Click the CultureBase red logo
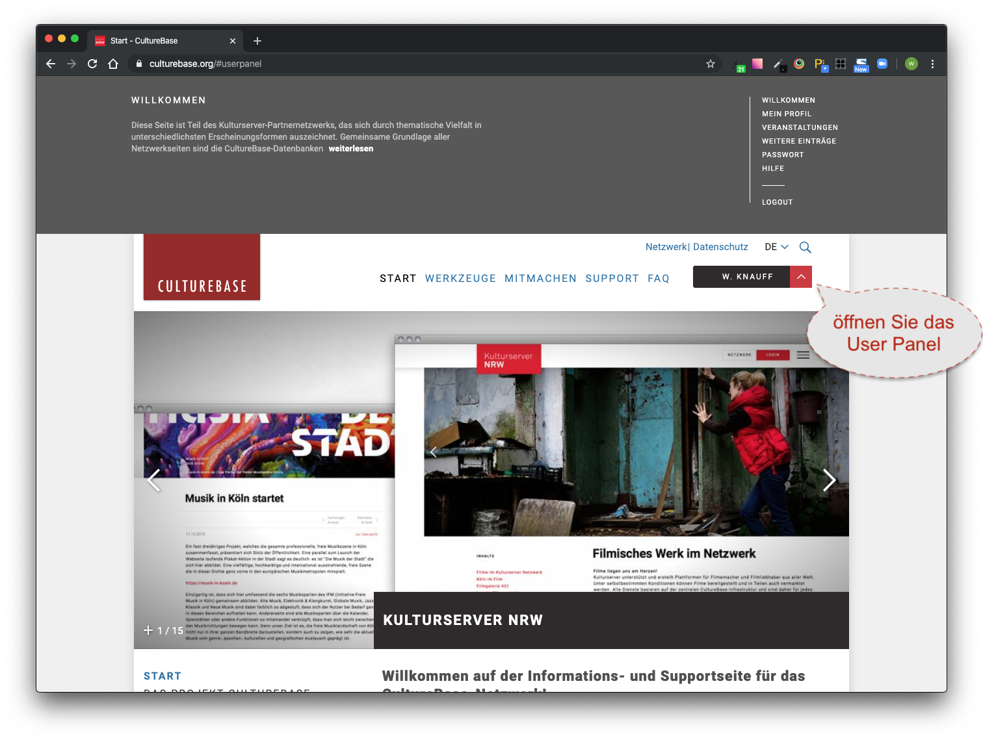This screenshot has width=983, height=740. [202, 267]
